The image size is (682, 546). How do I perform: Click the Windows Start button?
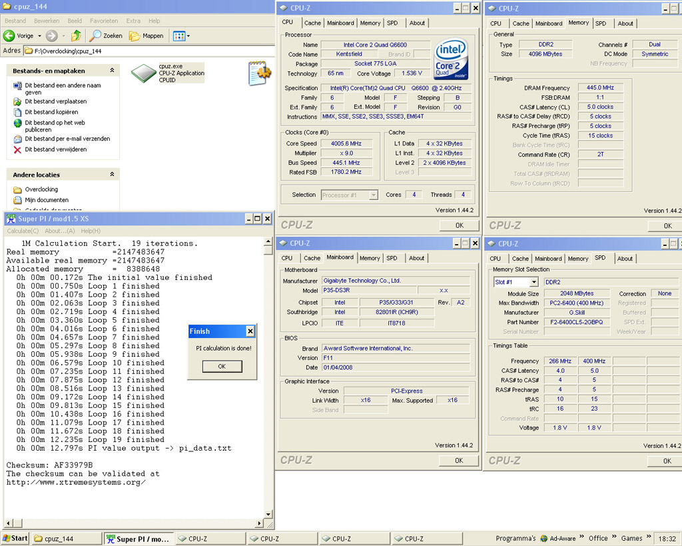click(x=15, y=539)
